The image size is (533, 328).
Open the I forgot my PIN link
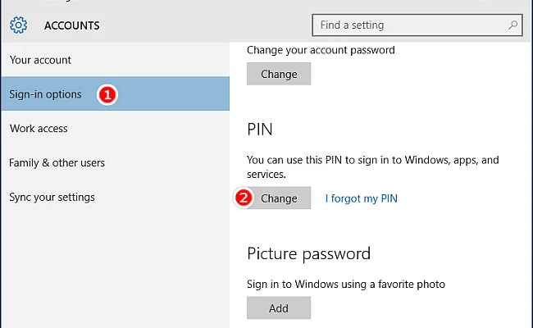click(x=361, y=198)
